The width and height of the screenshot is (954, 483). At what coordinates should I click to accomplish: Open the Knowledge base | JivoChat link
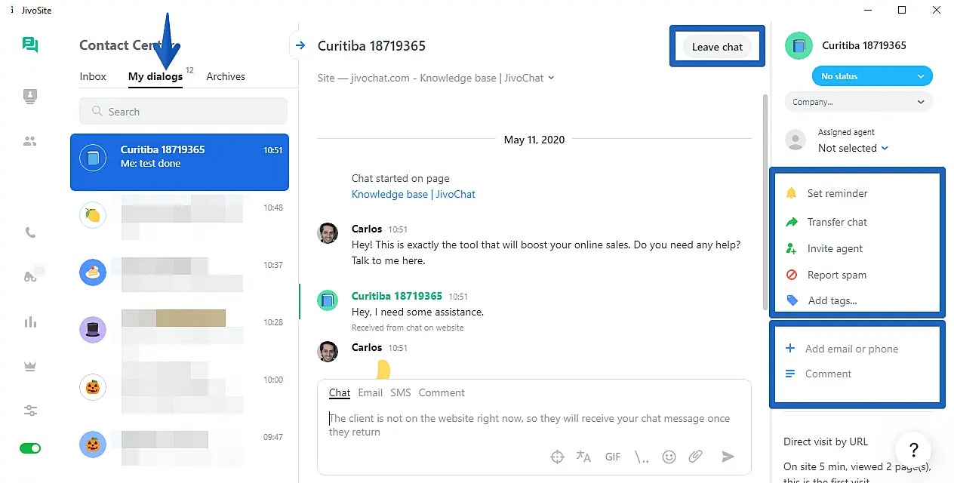click(x=413, y=194)
